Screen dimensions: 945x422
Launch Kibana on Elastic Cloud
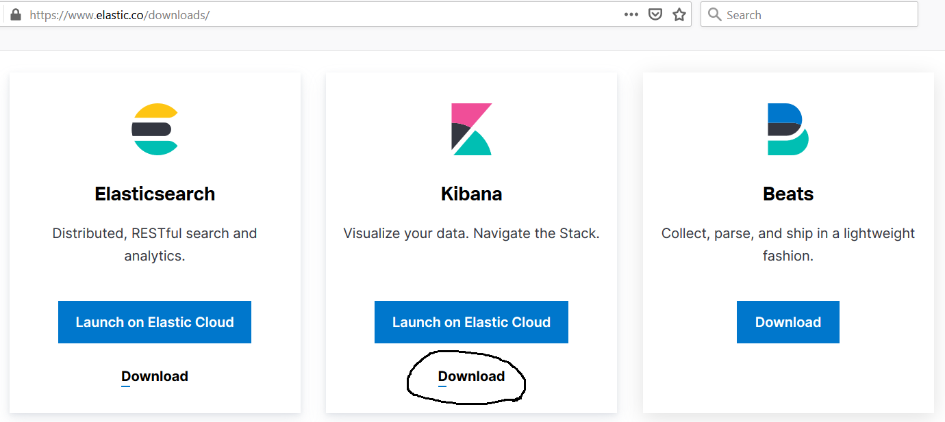[x=471, y=322]
